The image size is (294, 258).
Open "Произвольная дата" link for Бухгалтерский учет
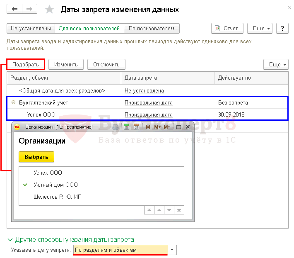pos(149,103)
